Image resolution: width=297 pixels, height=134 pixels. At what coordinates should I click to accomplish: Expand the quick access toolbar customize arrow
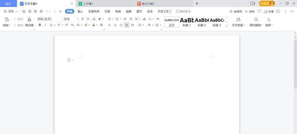(x=61, y=11)
